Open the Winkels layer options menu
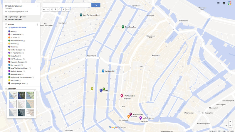 (x=37, y=25)
